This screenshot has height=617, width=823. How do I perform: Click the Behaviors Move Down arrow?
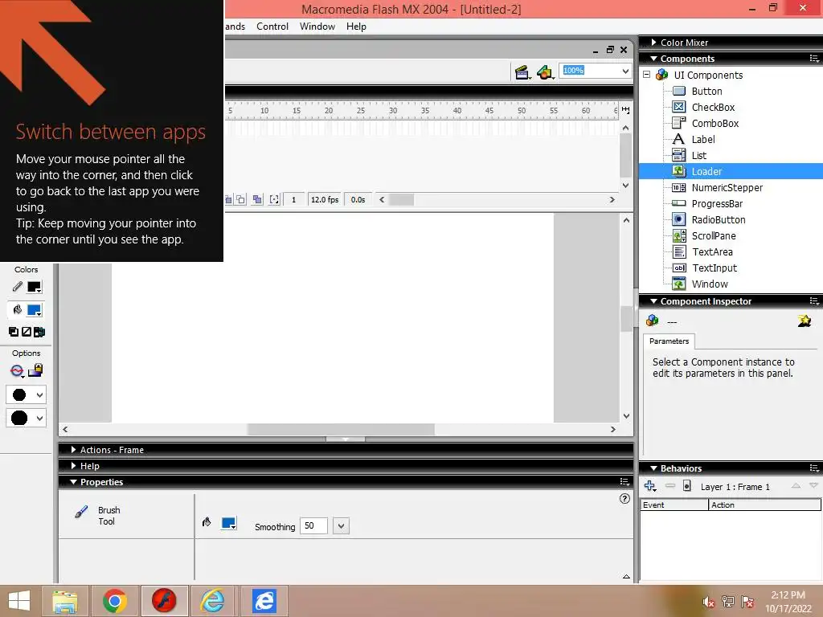(x=813, y=486)
